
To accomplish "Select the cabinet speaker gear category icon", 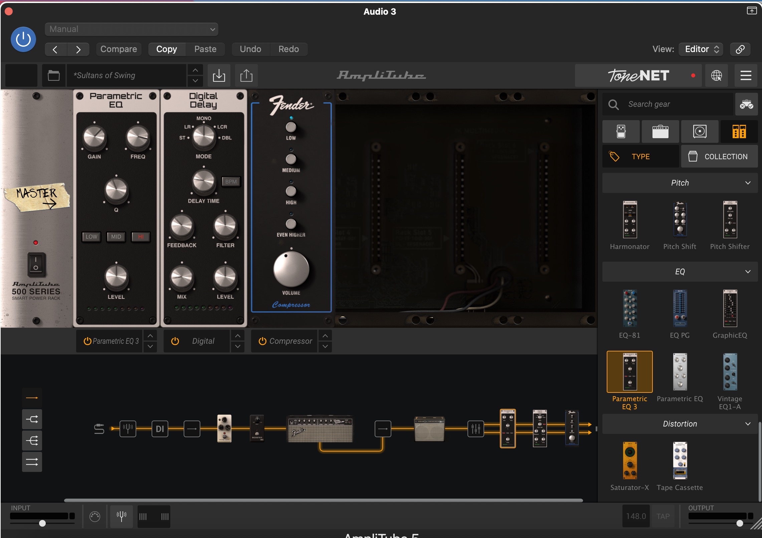I will pyautogui.click(x=700, y=131).
